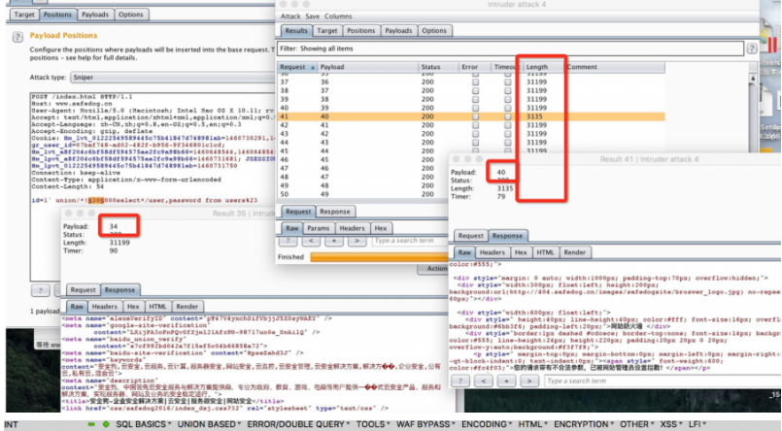Switch to Payloads tab in main Intruder window

pos(95,15)
